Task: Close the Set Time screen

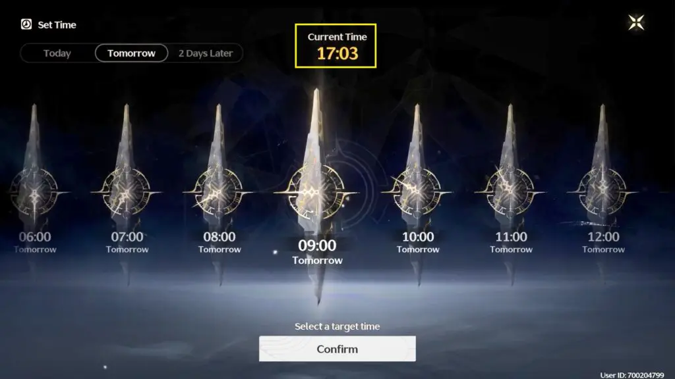Action: click(x=636, y=22)
